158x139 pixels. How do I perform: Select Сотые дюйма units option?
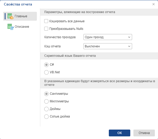point(46,116)
